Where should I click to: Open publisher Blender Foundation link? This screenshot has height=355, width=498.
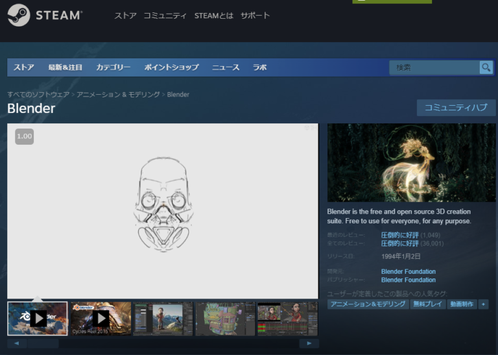[x=409, y=280]
